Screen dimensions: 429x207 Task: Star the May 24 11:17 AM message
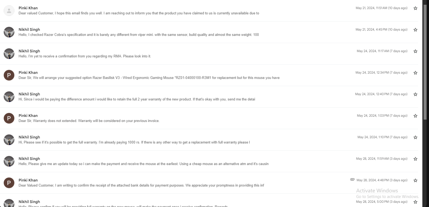pos(415,51)
